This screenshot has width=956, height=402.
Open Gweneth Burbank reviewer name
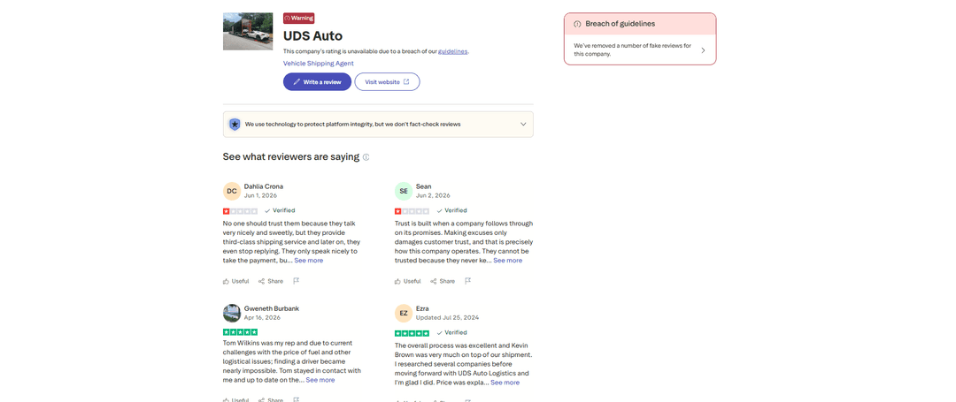272,308
